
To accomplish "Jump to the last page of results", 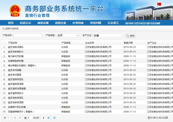I will pyautogui.click(x=48, y=118).
